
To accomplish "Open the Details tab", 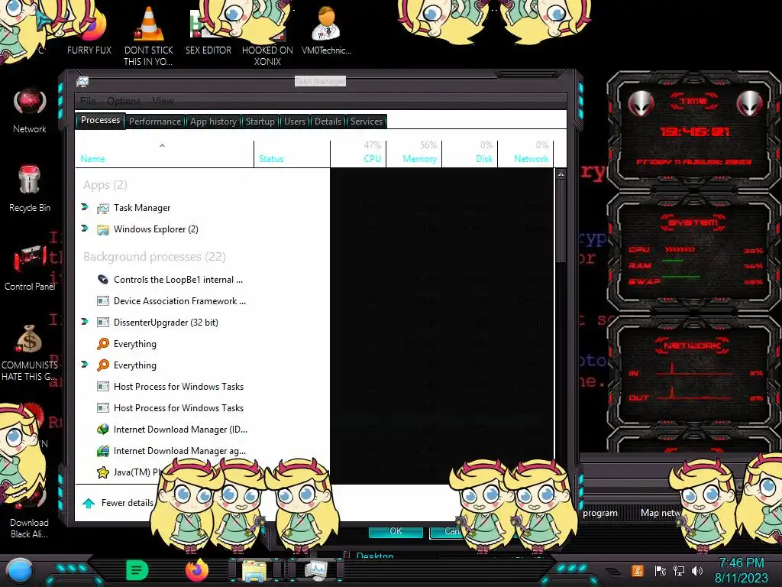I will 328,122.
